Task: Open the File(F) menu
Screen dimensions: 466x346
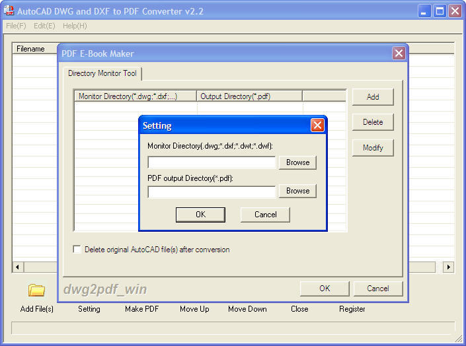Action: point(16,26)
